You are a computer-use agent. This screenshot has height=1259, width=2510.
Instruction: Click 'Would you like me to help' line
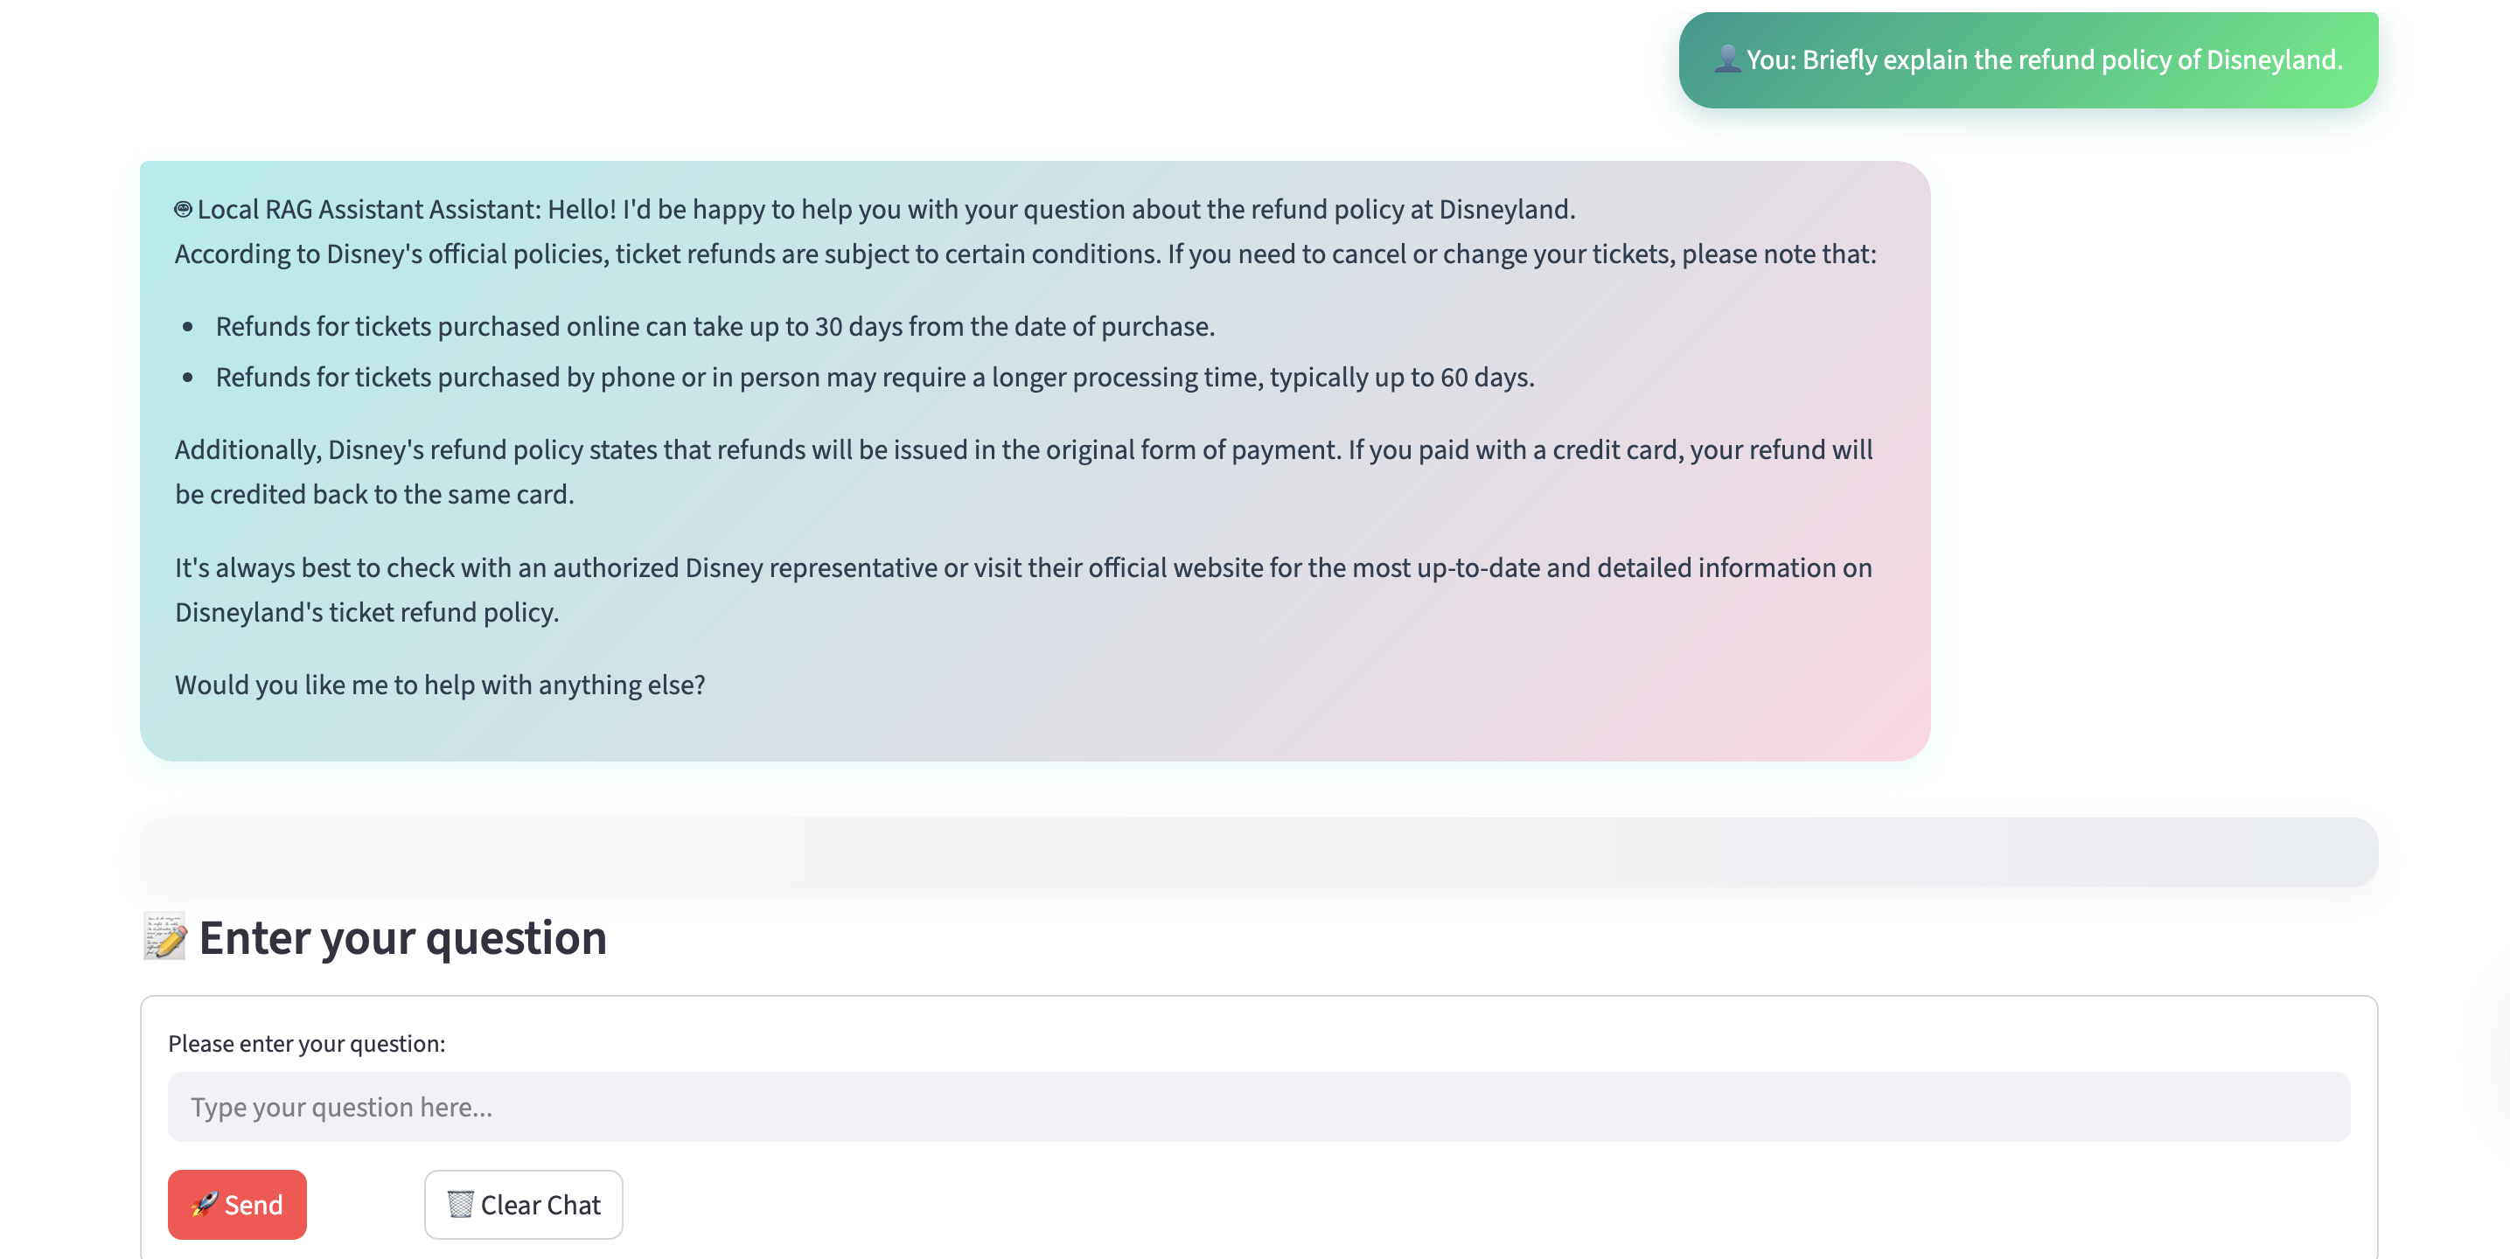pos(439,685)
